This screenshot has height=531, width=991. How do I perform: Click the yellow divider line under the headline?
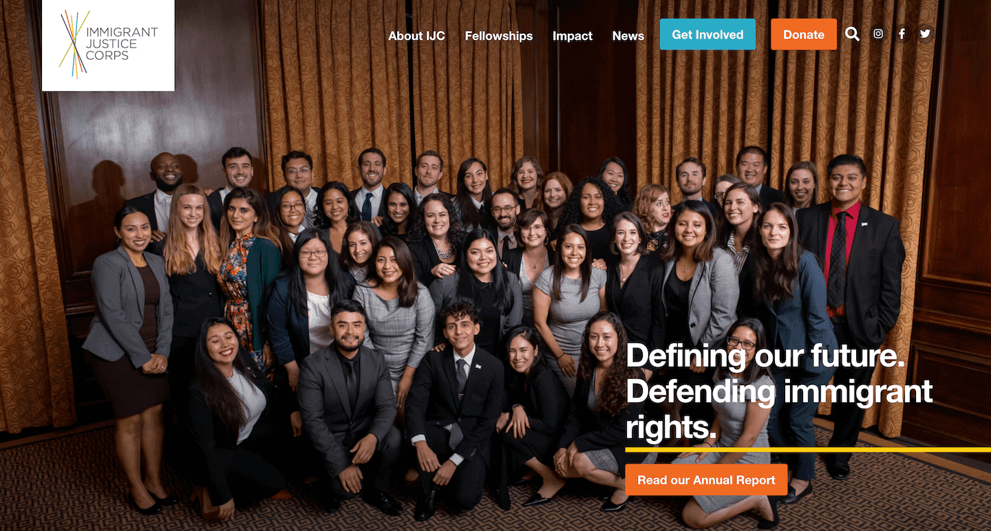[x=808, y=450]
